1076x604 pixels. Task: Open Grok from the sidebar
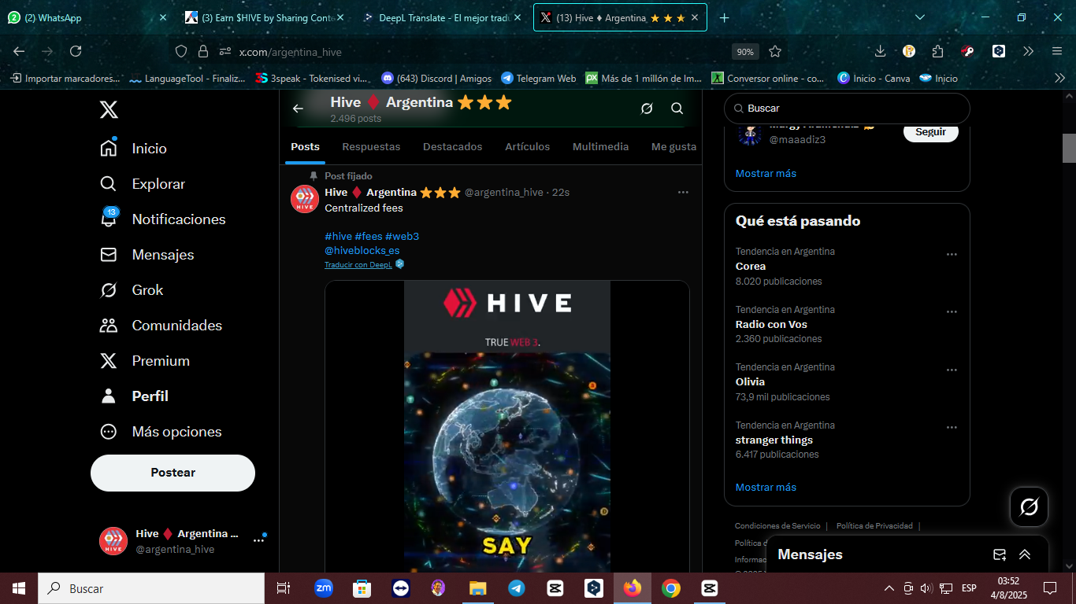tap(132, 290)
